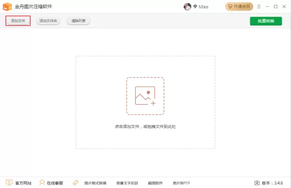Close the 金舟图片压缩软件 window
This screenshot has height=188, width=291.
click(284, 7)
